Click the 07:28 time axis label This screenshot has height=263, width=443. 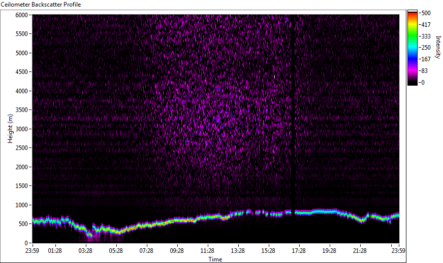point(146,251)
